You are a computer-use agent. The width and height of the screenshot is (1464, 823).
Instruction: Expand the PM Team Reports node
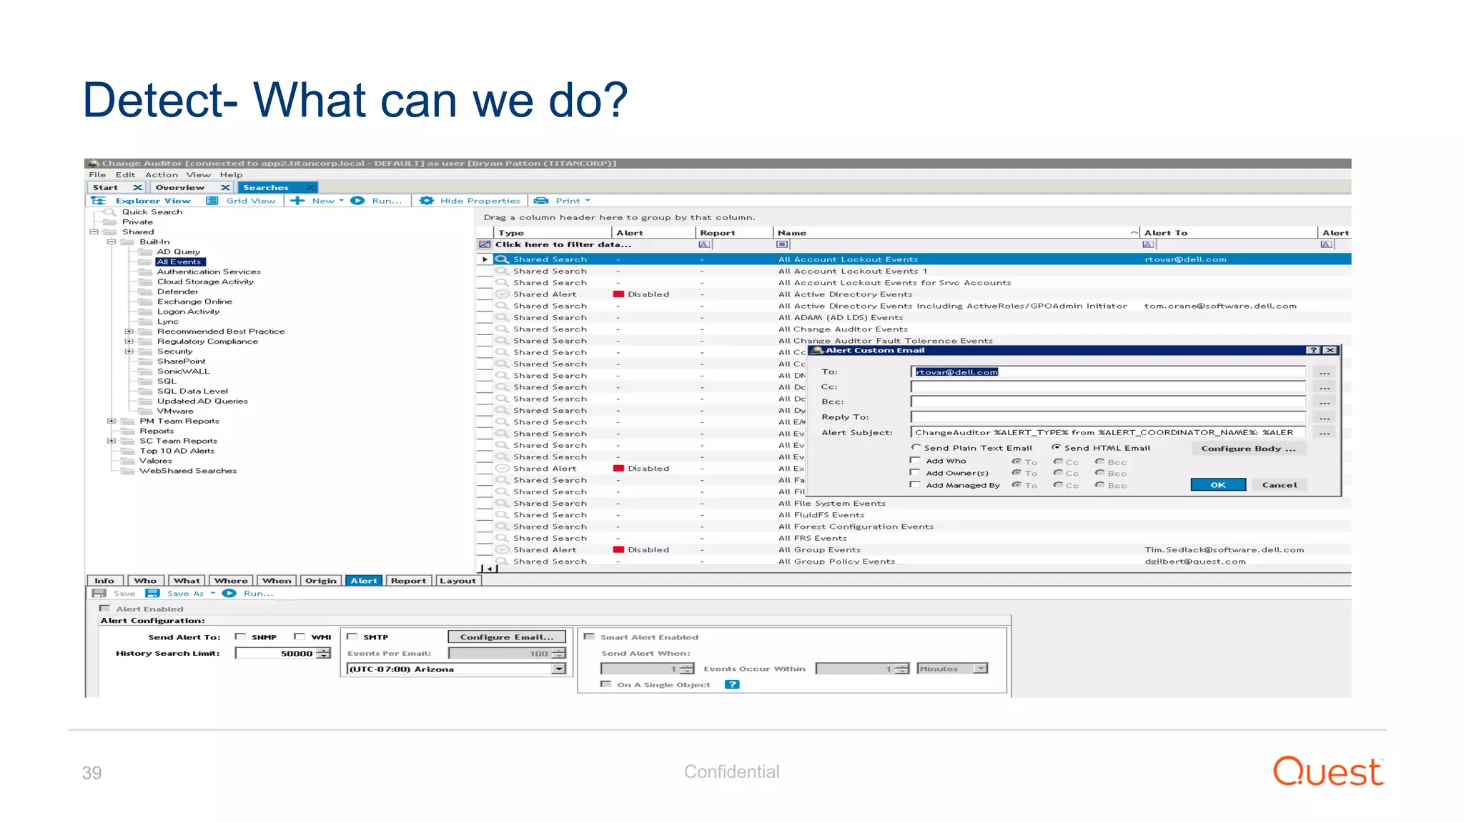[x=112, y=422]
